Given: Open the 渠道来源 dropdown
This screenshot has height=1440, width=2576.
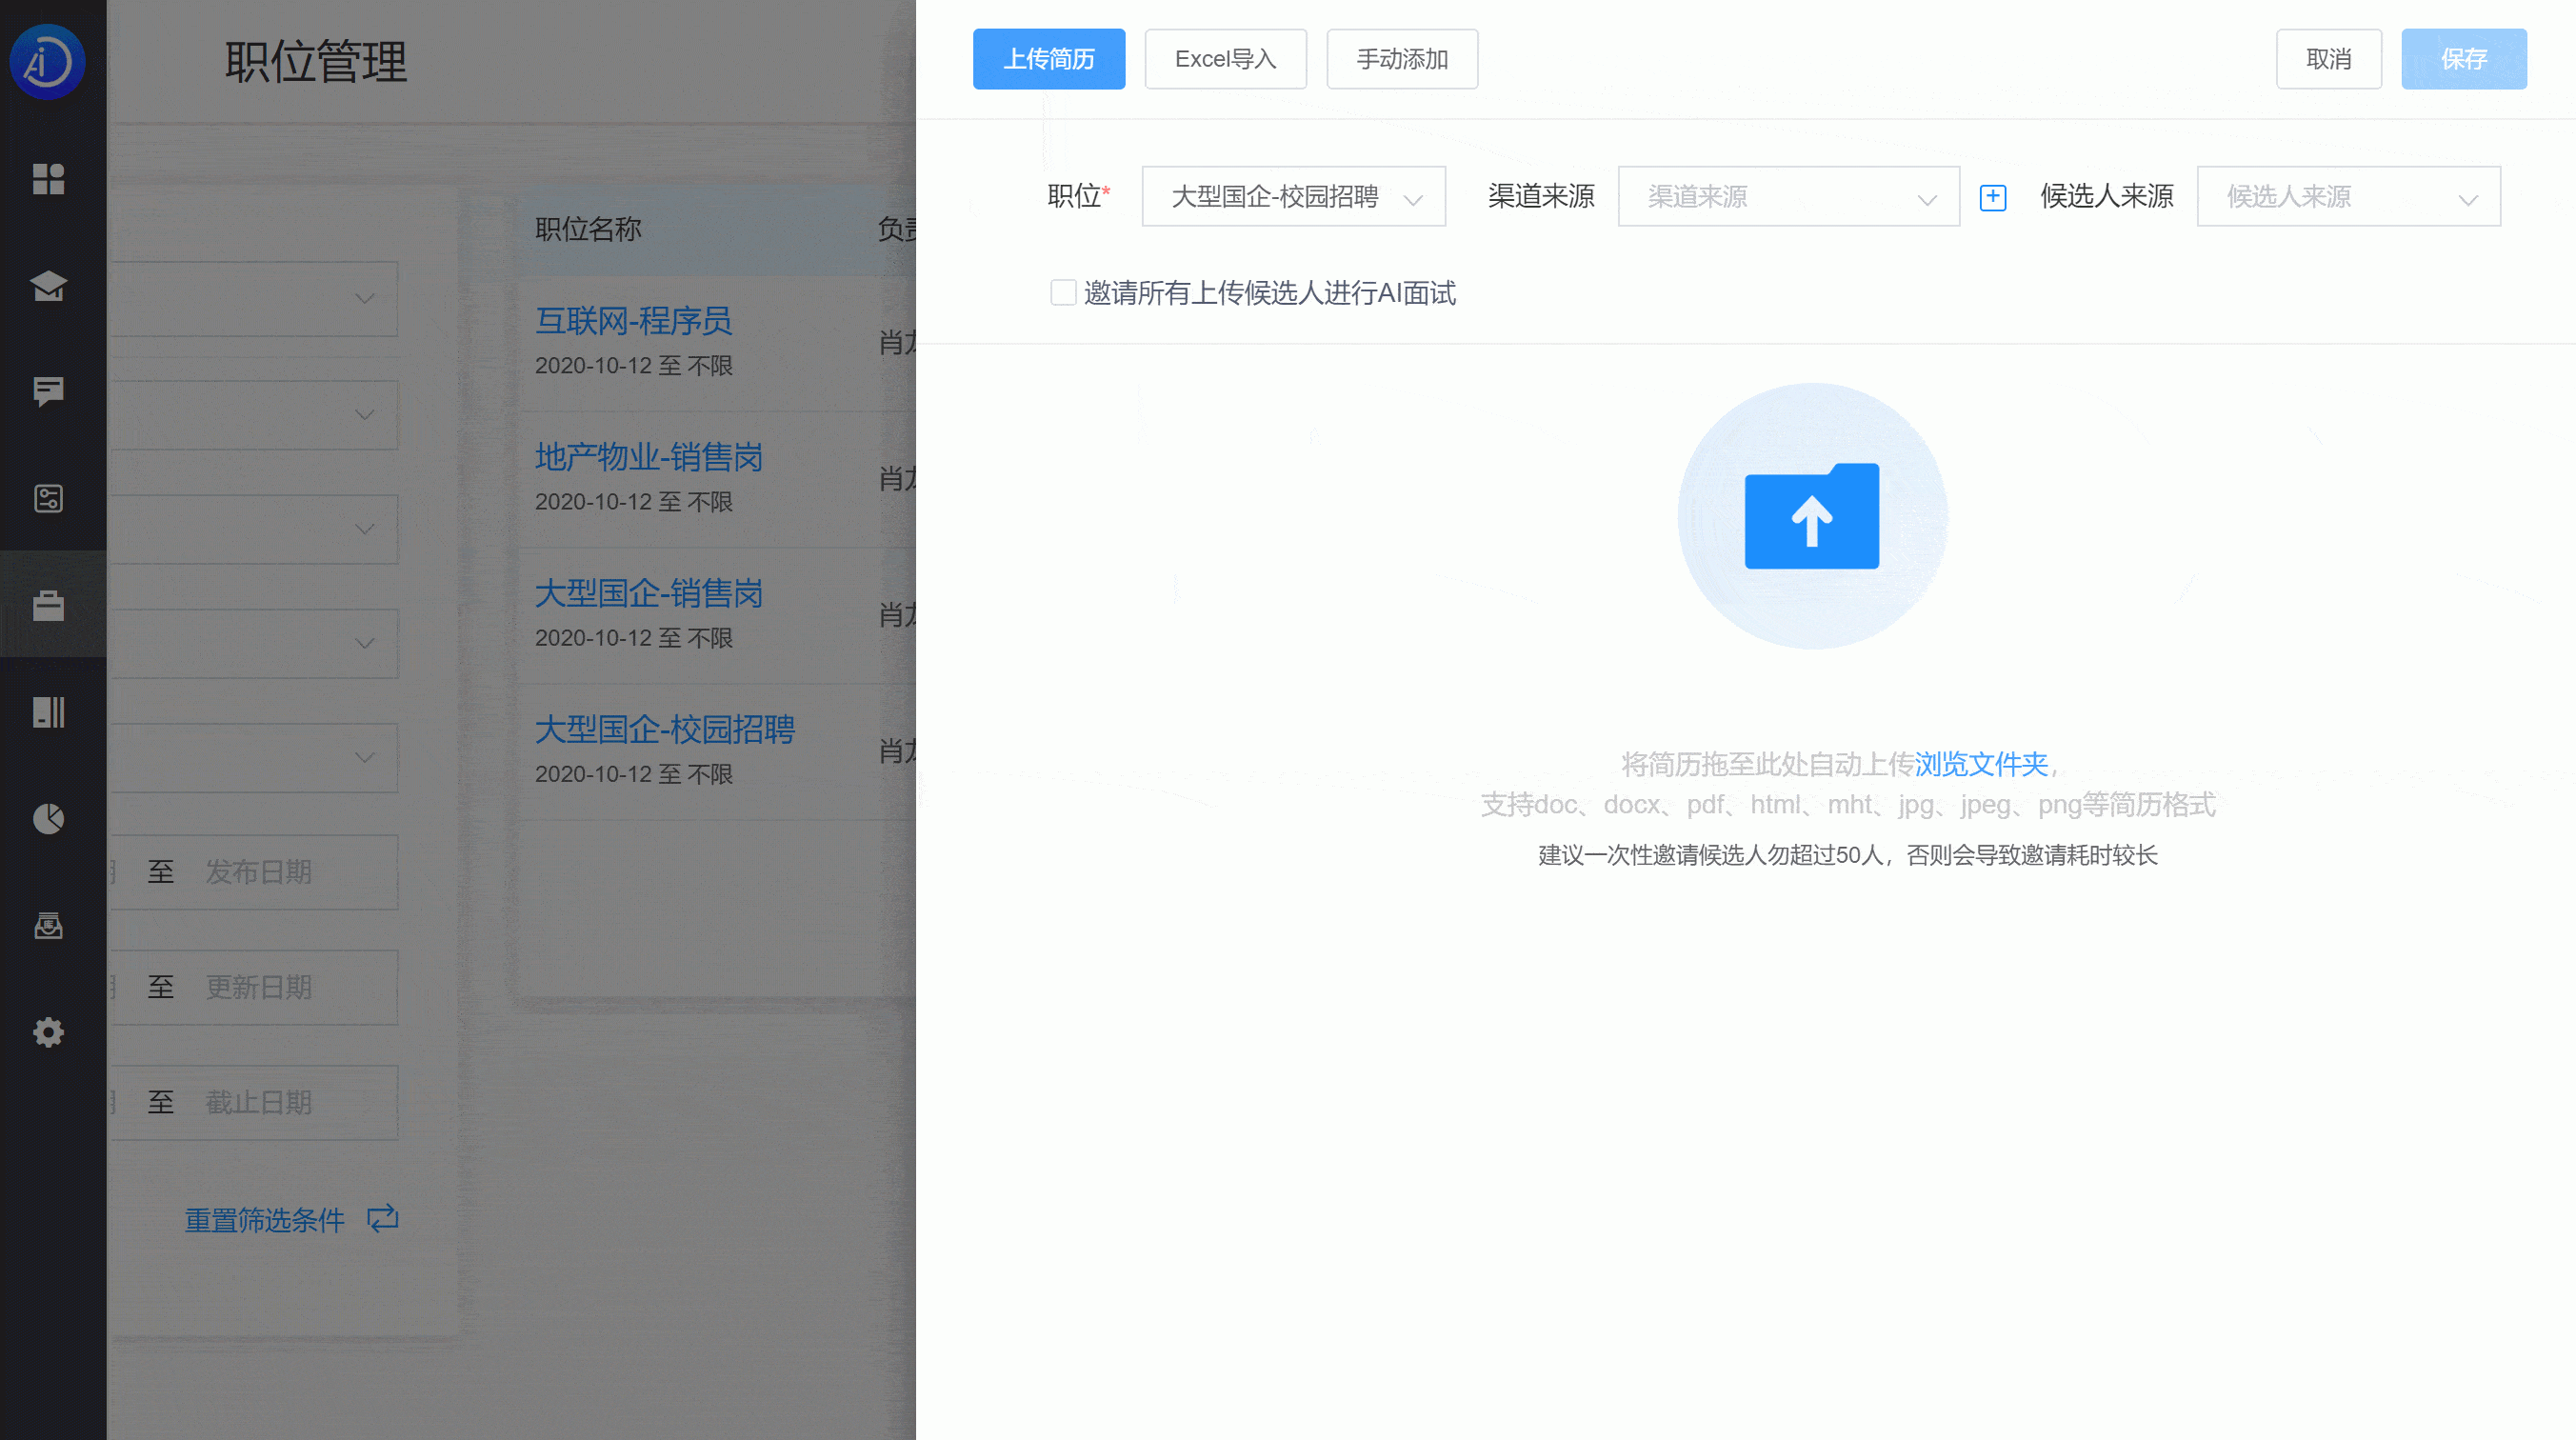Looking at the screenshot, I should [1788, 196].
